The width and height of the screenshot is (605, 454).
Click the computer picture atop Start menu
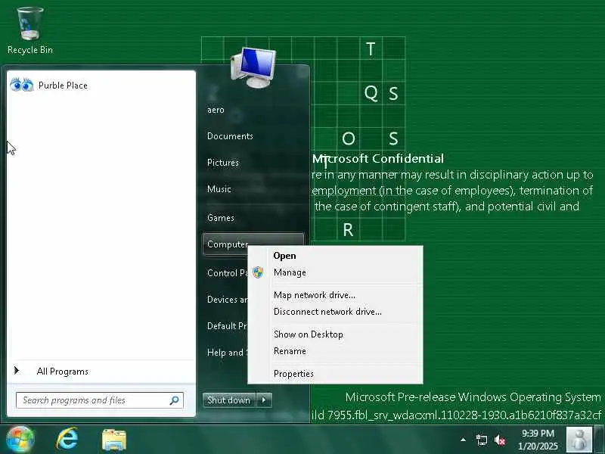click(x=253, y=67)
